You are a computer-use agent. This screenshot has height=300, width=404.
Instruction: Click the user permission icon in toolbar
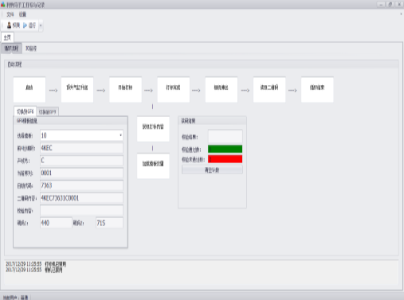click(x=9, y=25)
